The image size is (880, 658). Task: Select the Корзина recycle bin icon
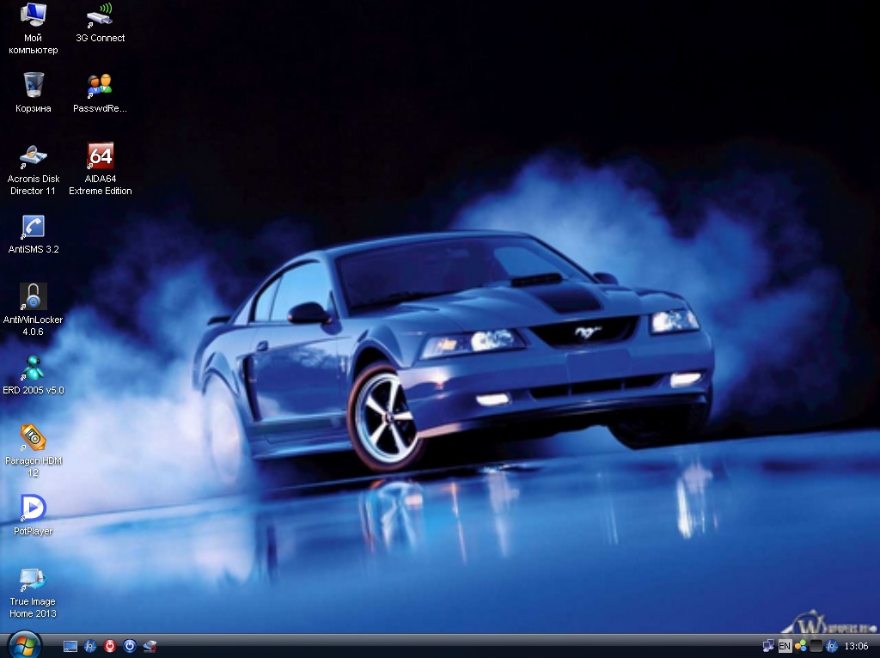click(x=34, y=85)
